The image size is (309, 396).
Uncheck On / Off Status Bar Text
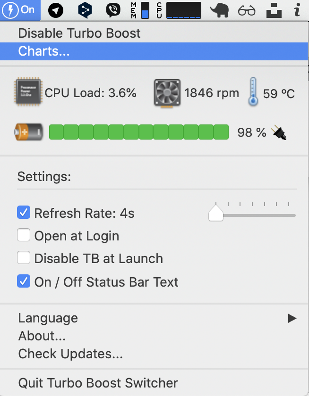pos(24,281)
